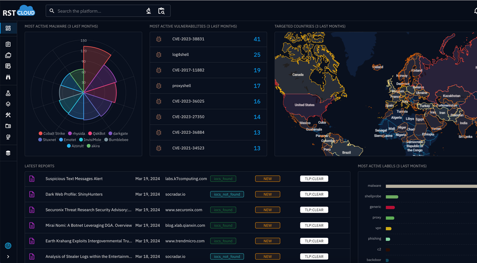Click the briefcase icon in sidebar

point(8,55)
